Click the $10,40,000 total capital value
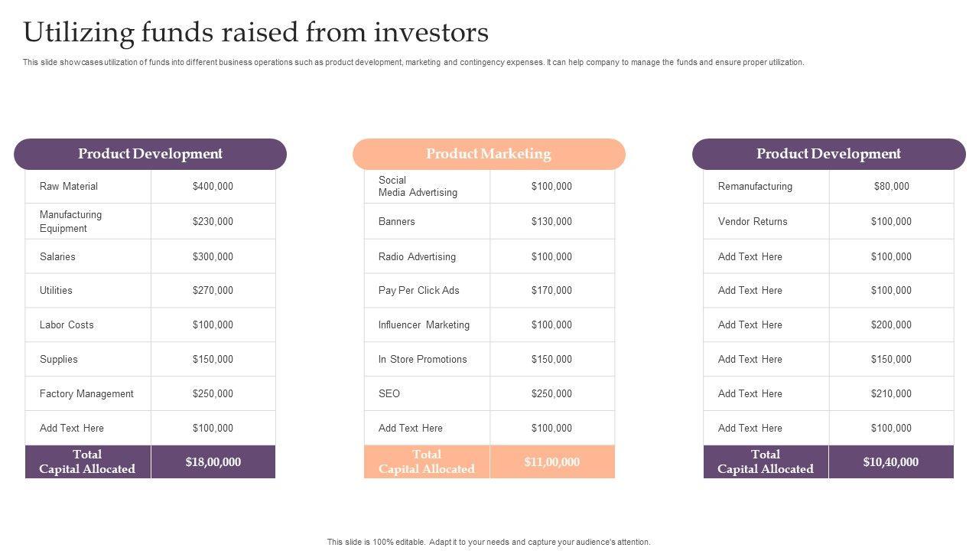The image size is (979, 551). (x=891, y=461)
